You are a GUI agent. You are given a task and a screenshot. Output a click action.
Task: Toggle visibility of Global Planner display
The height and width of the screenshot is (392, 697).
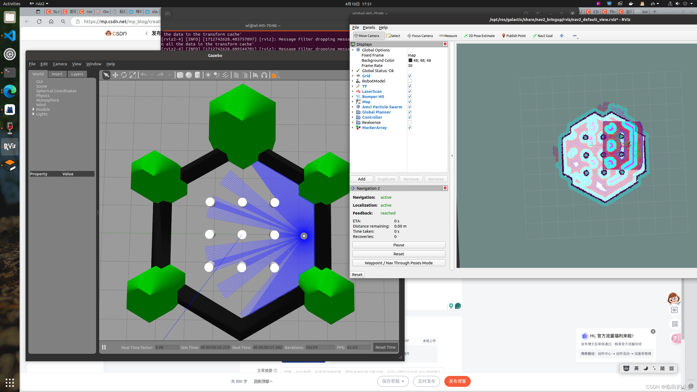pos(410,112)
